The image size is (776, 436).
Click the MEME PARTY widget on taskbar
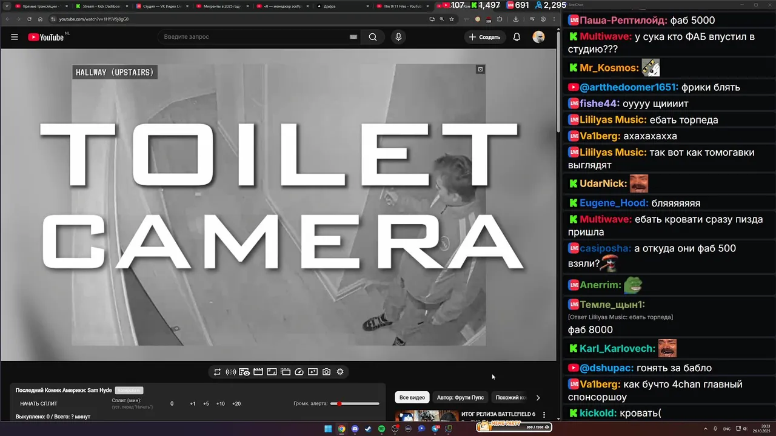point(513,426)
